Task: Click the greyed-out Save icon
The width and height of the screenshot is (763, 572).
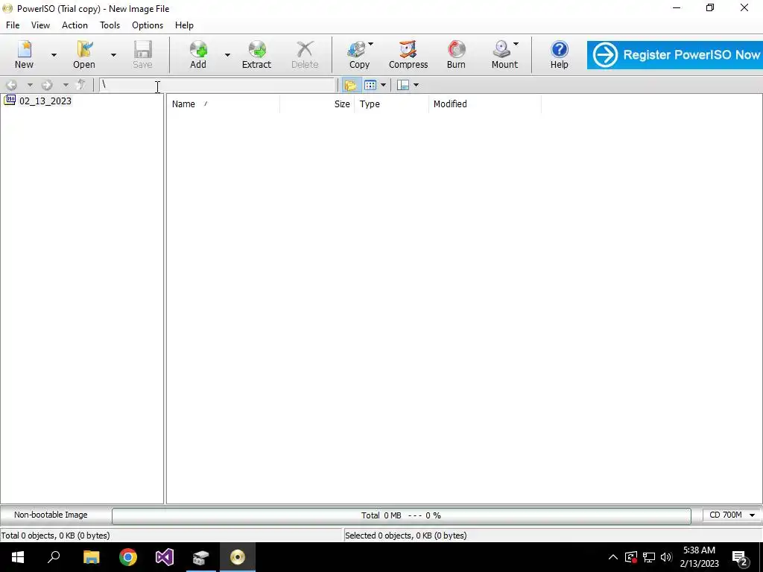Action: pyautogui.click(x=142, y=54)
